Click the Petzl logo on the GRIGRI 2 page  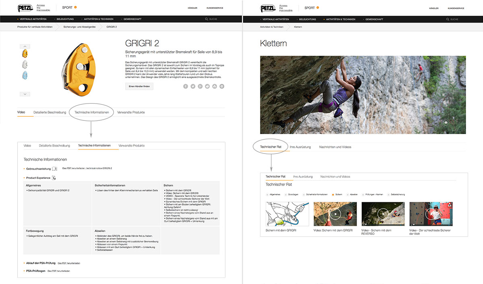point(25,8)
